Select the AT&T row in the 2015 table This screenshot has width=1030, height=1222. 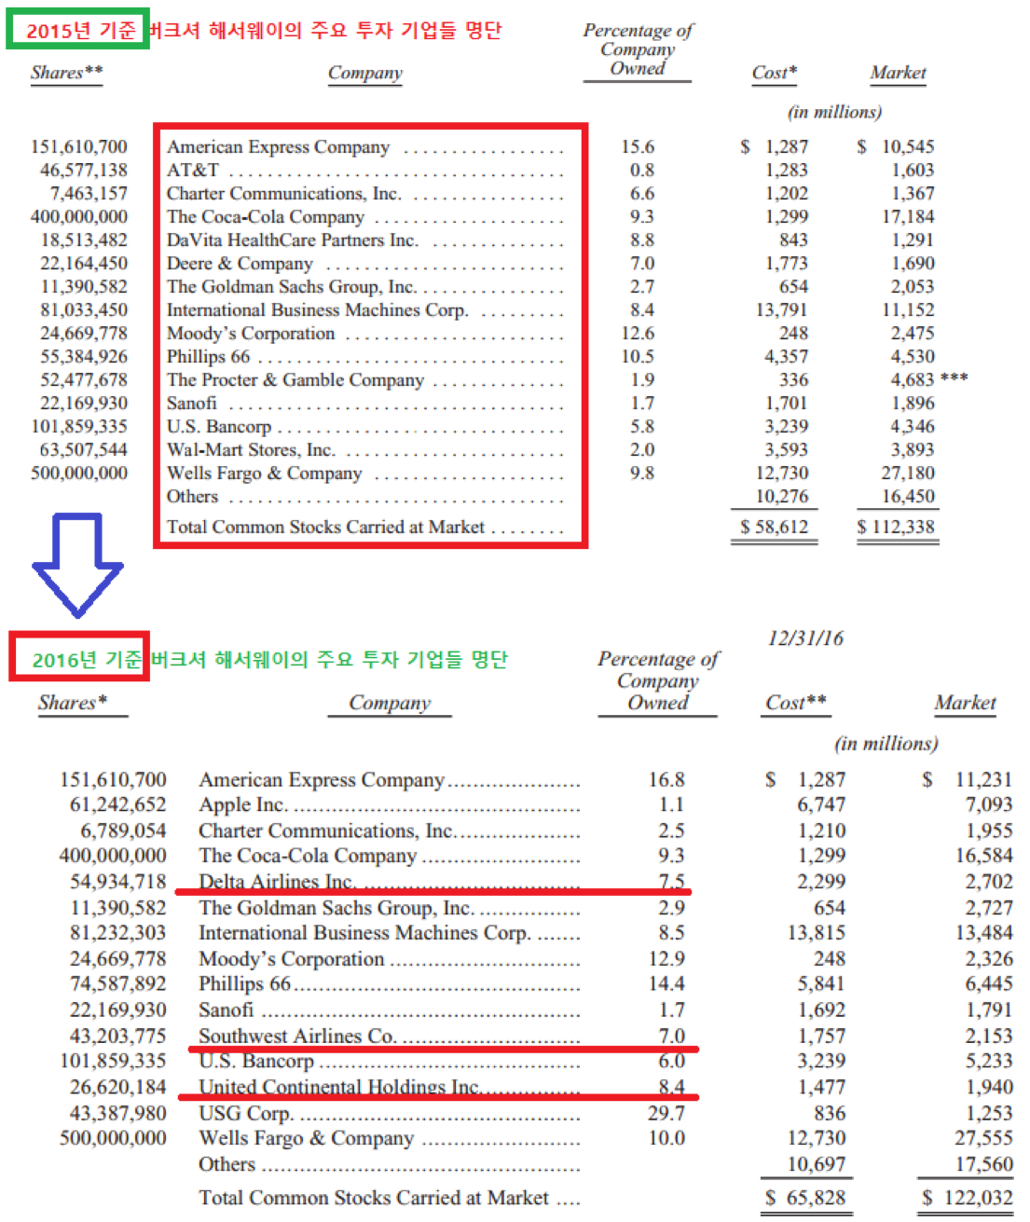193,170
